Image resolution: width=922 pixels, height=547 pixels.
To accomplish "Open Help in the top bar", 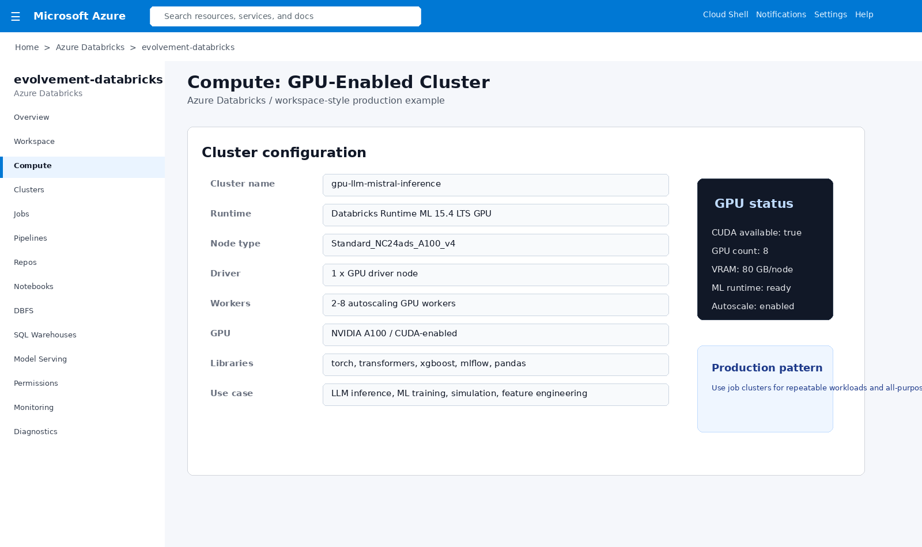I will click(864, 14).
